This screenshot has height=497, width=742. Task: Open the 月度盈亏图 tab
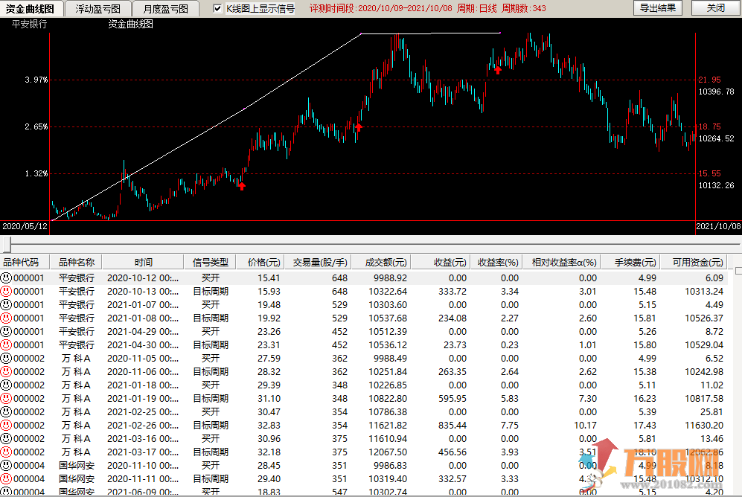coord(165,8)
